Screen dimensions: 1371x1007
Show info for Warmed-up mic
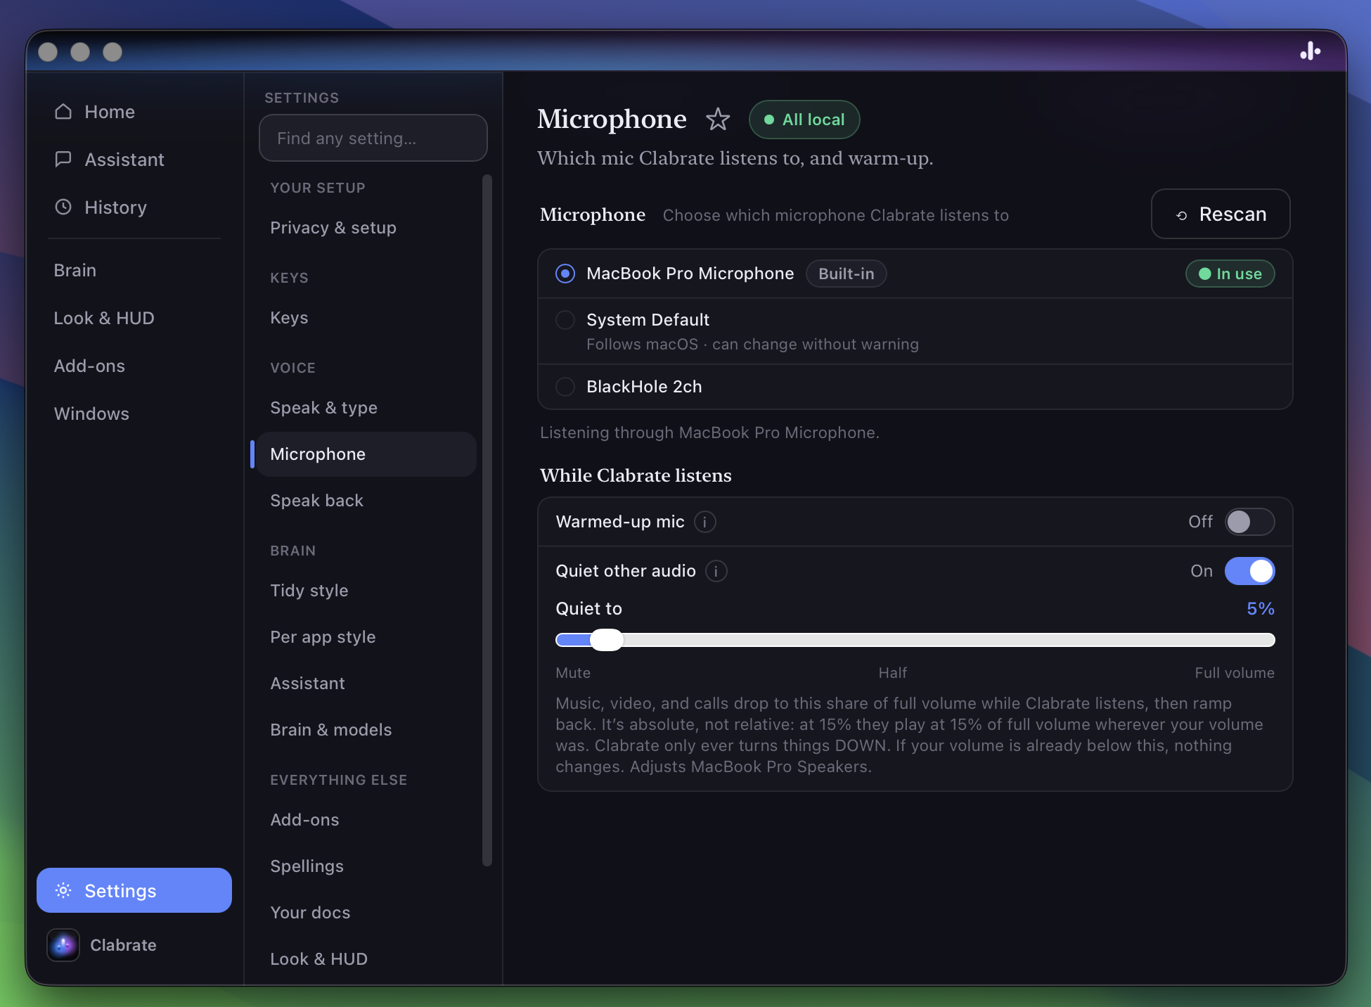pos(704,522)
